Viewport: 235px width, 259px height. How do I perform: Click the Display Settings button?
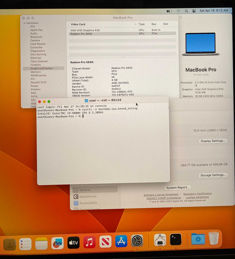click(213, 141)
